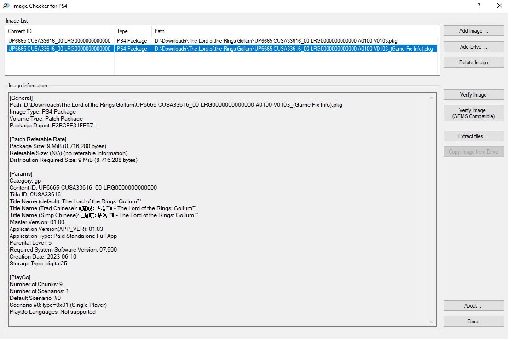Click the Scenario #0 Single Player line
508x339 pixels.
58,305
